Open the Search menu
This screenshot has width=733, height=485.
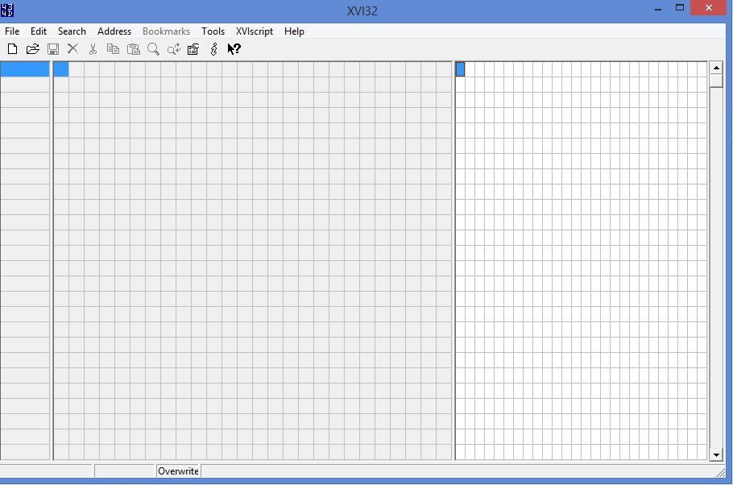point(72,31)
